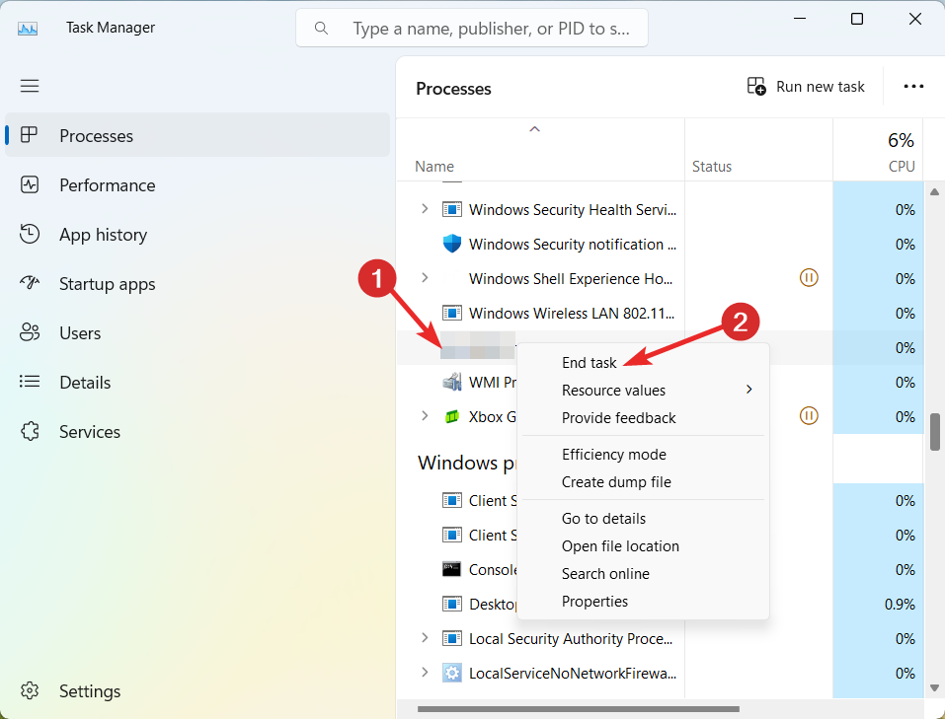Open the hamburger navigation menu

click(30, 86)
